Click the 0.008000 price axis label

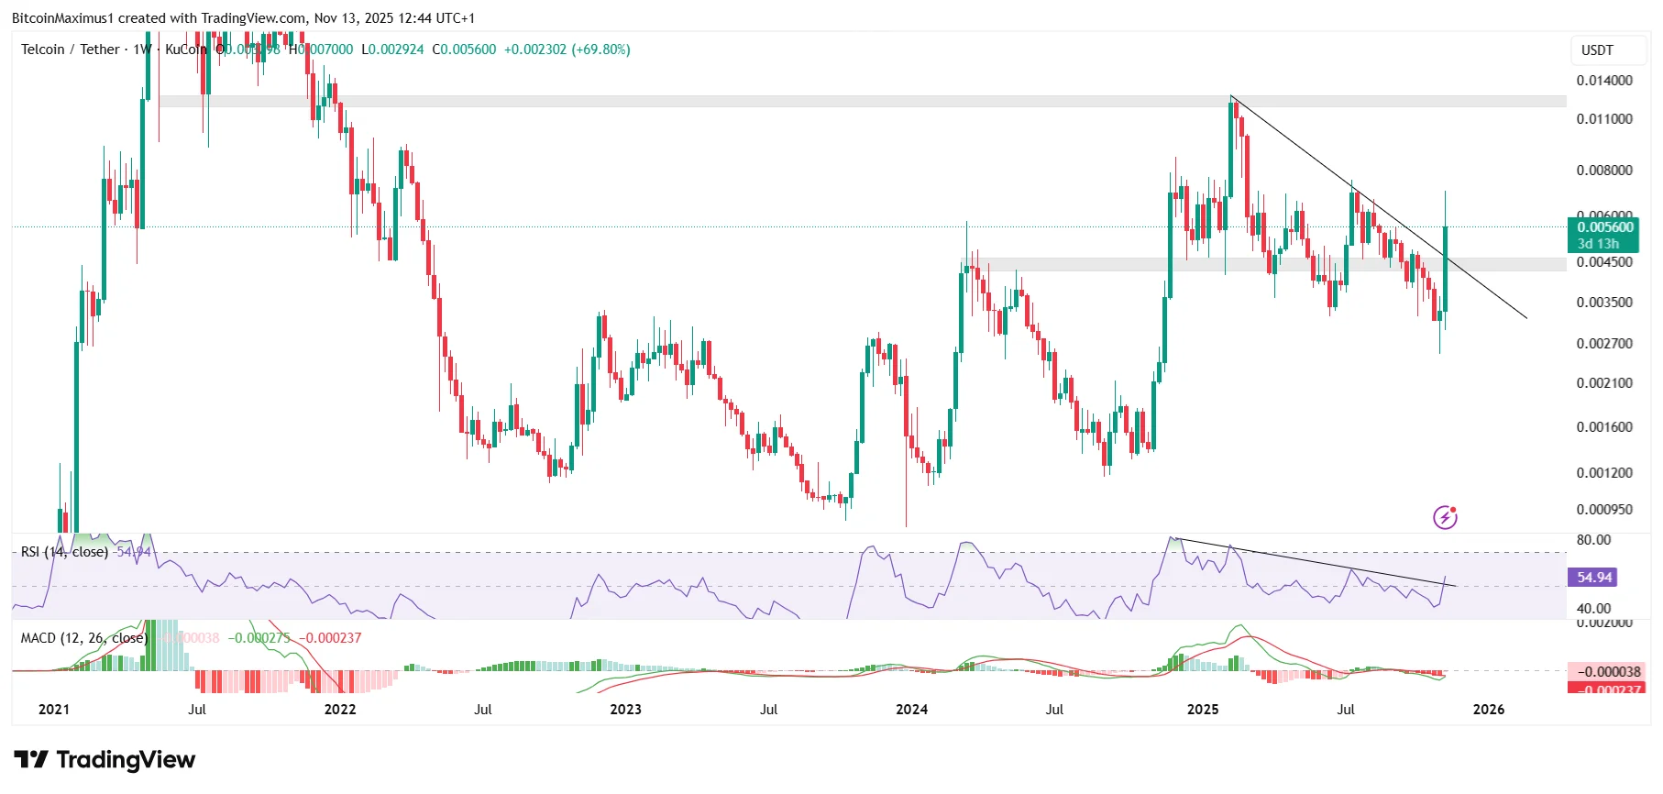click(1604, 171)
